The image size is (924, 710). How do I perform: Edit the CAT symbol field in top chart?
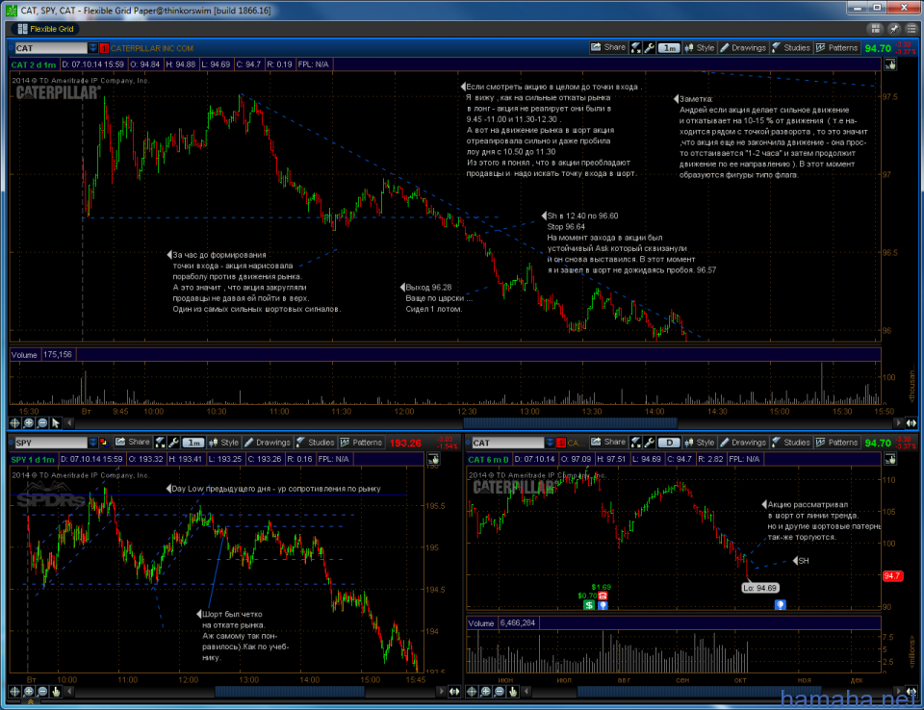pyautogui.click(x=51, y=48)
